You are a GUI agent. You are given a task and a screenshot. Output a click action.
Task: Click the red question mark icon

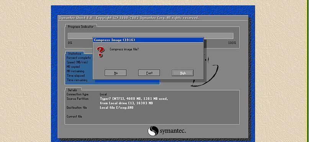click(x=100, y=52)
